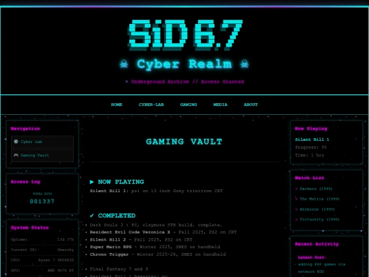Click the 'Current OS: Omarchy' row

click(42, 250)
